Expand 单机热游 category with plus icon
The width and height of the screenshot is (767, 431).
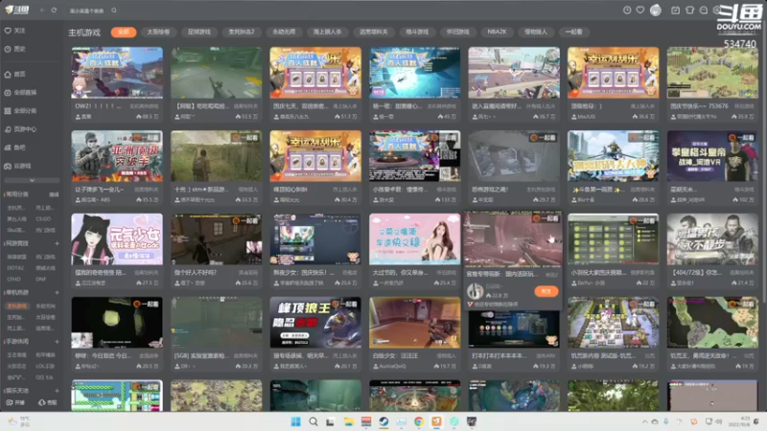(57, 293)
